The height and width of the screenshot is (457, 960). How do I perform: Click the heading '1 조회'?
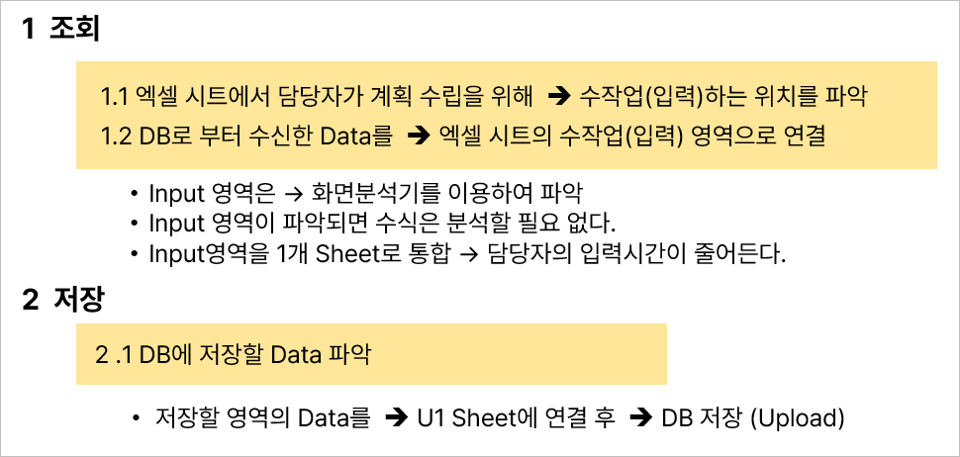pyautogui.click(x=60, y=30)
